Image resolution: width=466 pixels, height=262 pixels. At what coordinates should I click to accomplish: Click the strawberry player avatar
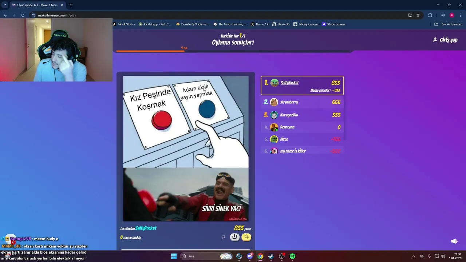point(274,102)
